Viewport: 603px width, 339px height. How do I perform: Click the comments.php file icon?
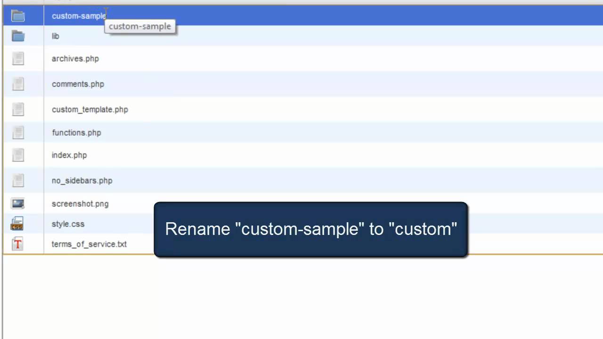[x=18, y=84]
